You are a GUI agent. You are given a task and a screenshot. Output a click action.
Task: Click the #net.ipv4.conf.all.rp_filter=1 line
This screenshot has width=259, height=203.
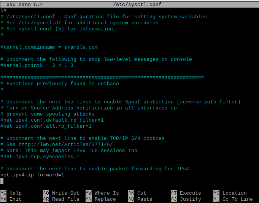coord(46,126)
